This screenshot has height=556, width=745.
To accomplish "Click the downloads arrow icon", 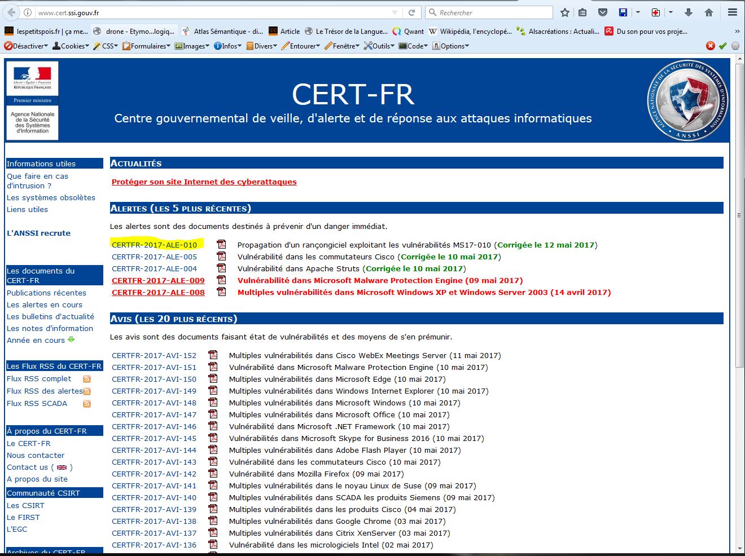I will point(688,12).
